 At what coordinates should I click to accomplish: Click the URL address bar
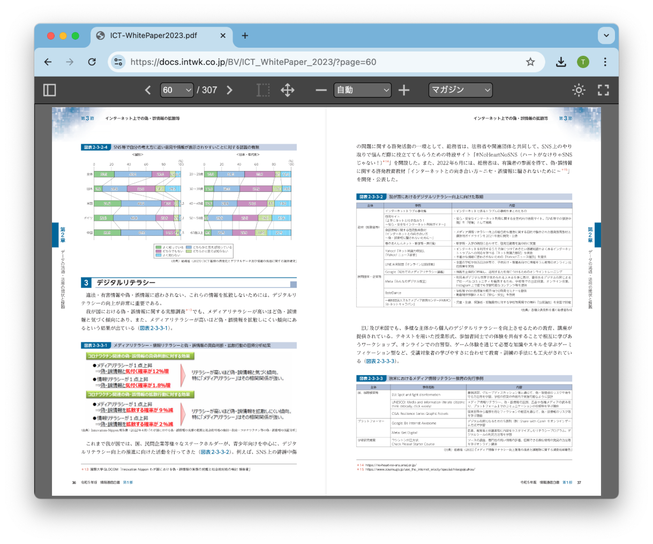[x=321, y=62]
